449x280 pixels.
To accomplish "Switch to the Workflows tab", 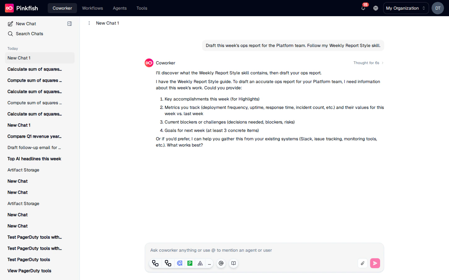I will (92, 8).
